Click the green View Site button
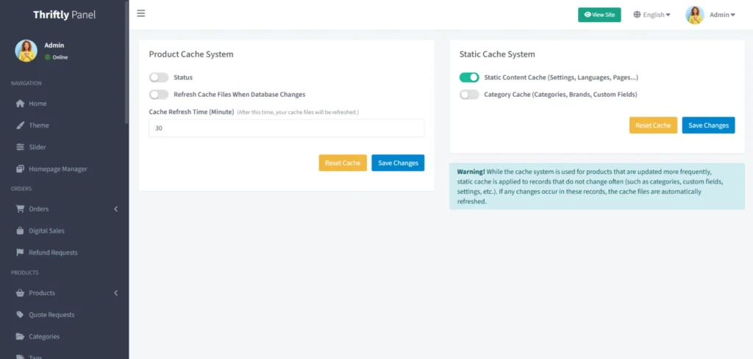This screenshot has width=753, height=359. coord(599,15)
